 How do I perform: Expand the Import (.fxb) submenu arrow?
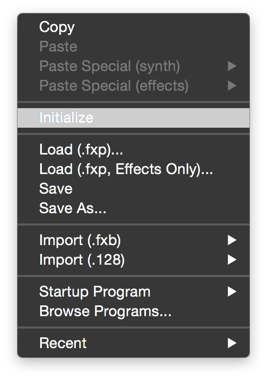[231, 240]
